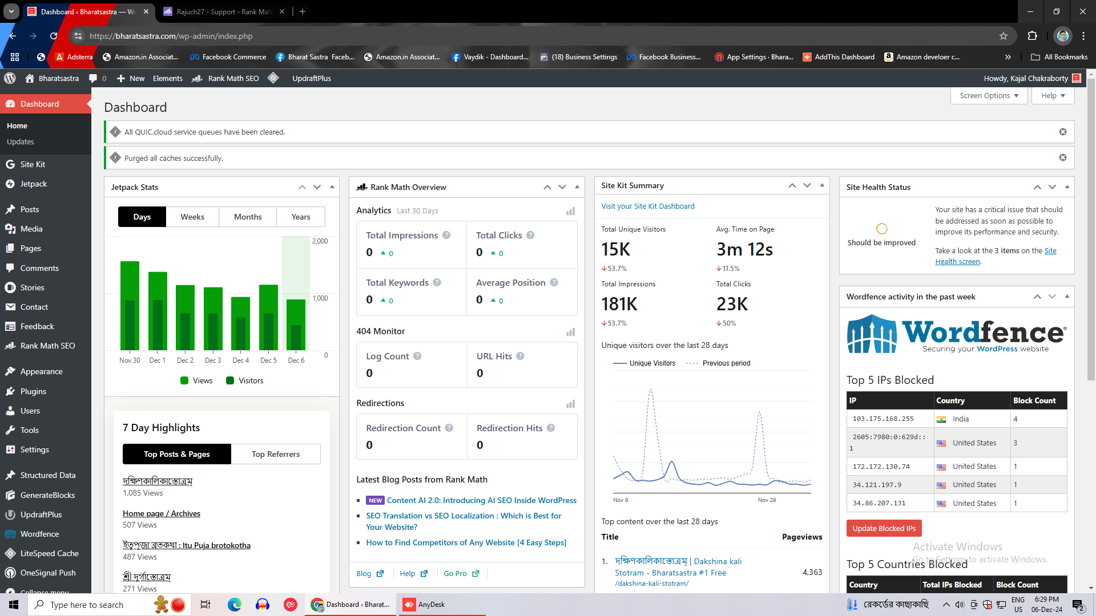Dismiss the Purged all caches notice

1063,157
